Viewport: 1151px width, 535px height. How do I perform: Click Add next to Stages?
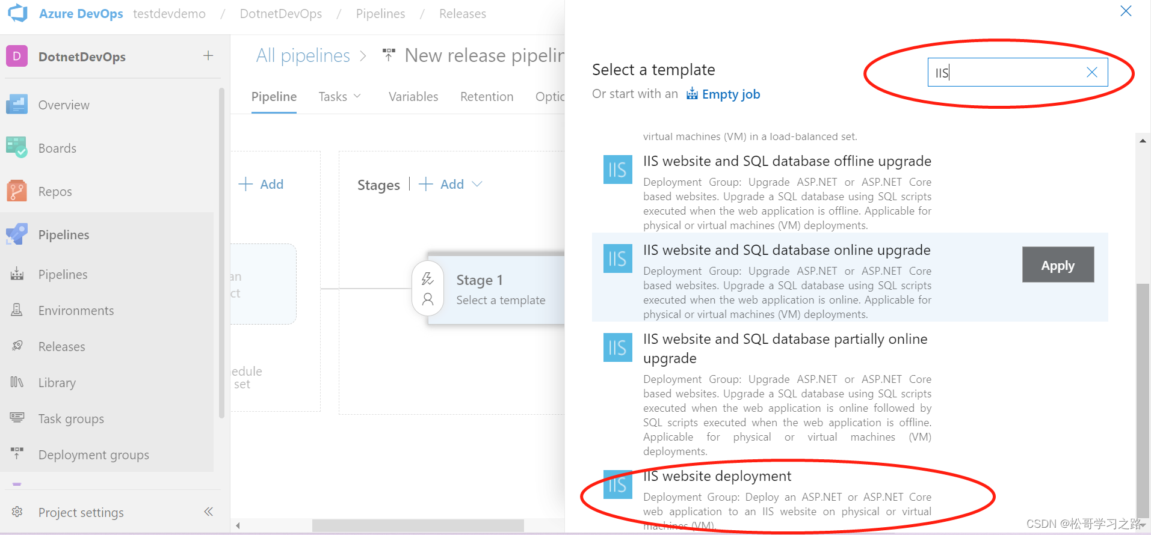point(442,184)
